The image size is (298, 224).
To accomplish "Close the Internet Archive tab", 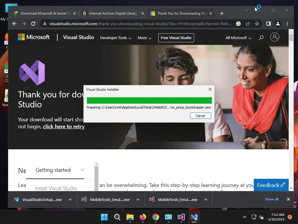I will click(143, 13).
